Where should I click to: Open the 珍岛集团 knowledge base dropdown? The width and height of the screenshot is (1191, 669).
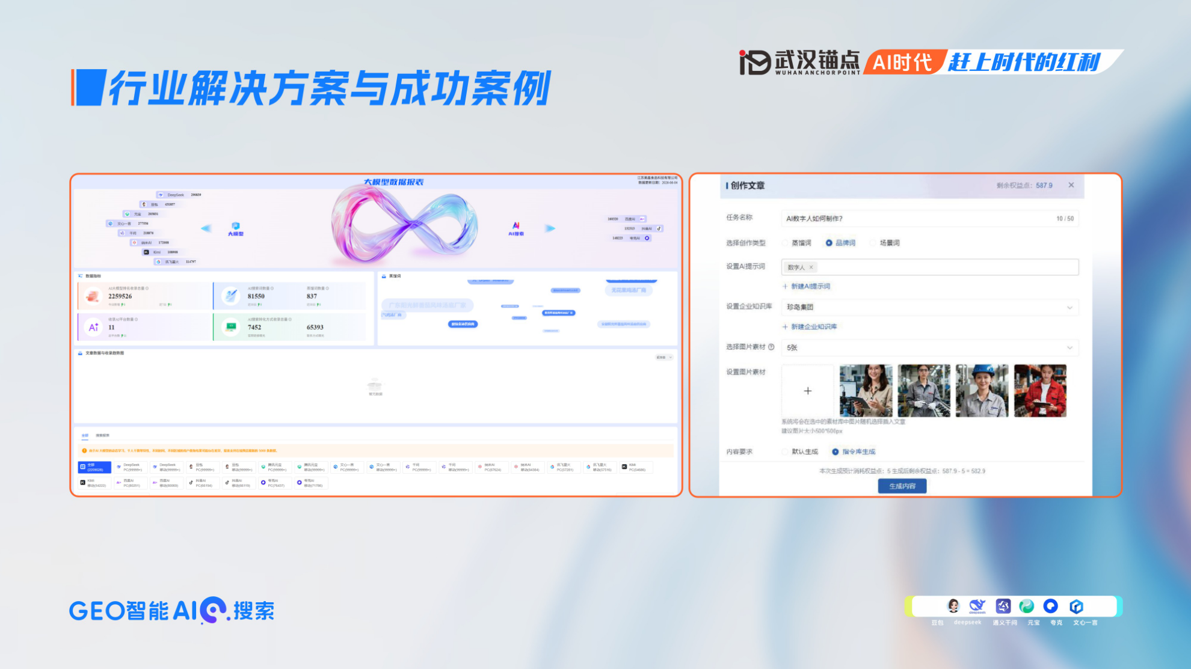pyautogui.click(x=930, y=307)
